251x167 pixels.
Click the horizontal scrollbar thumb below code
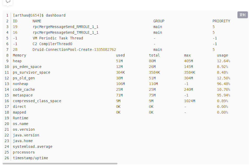[60, 164]
